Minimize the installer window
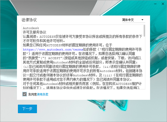 click(155, 4)
